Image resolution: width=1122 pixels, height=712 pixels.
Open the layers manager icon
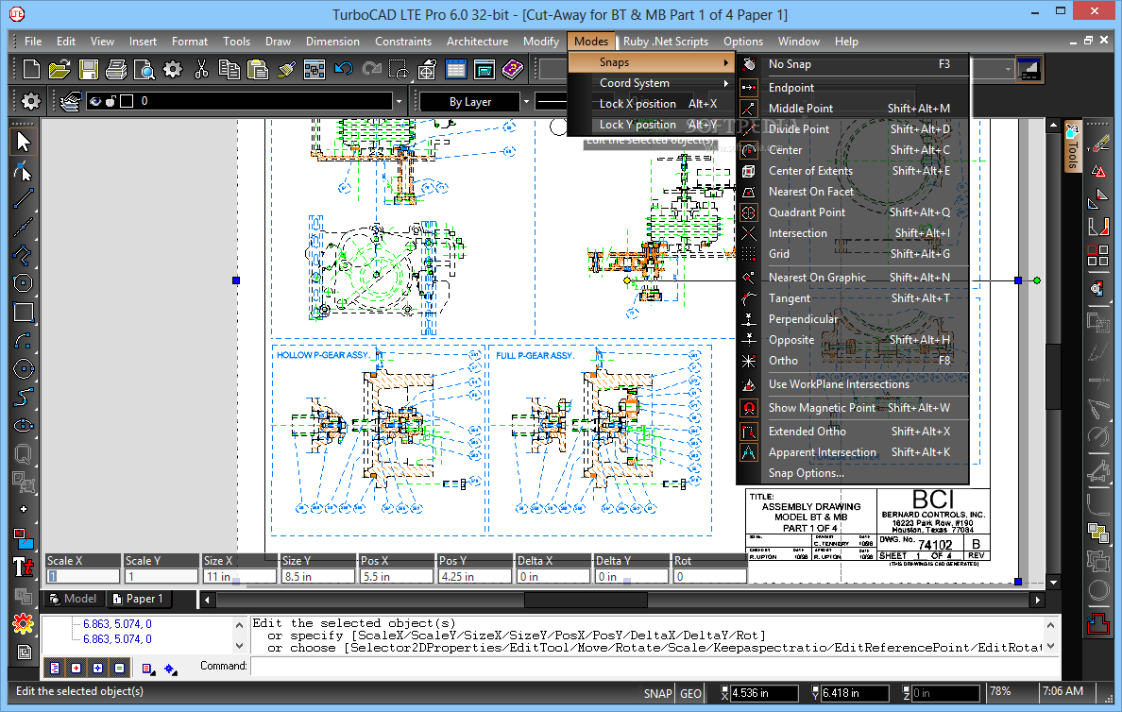click(69, 102)
